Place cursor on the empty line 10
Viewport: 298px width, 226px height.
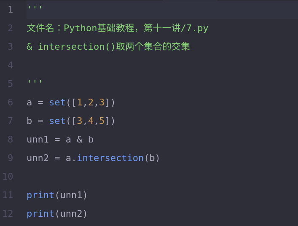[x=84, y=176]
